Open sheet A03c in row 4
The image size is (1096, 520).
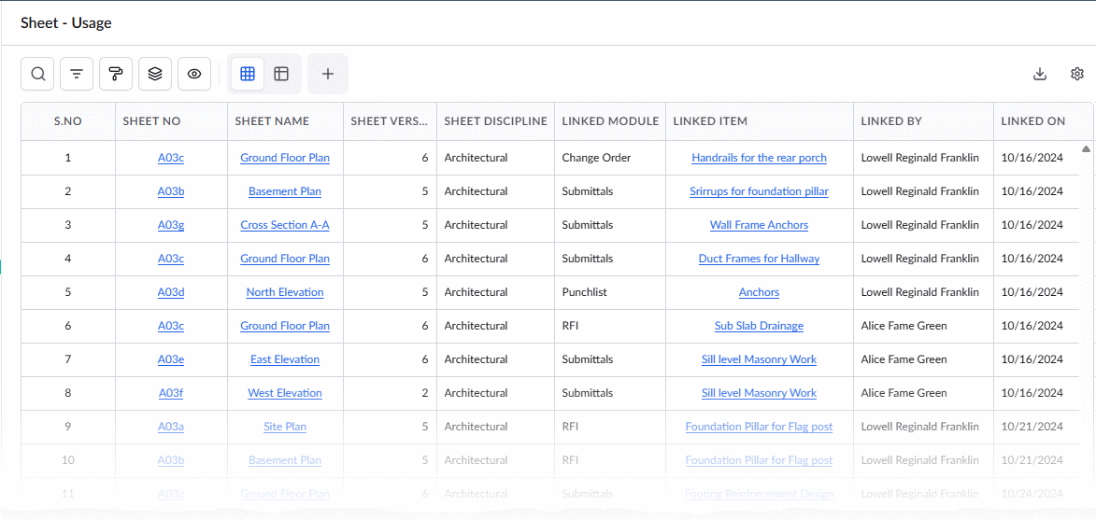click(x=171, y=259)
